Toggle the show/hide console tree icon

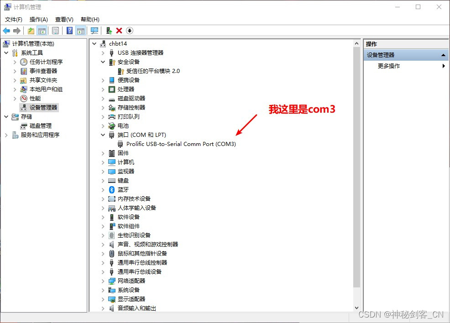point(42,31)
